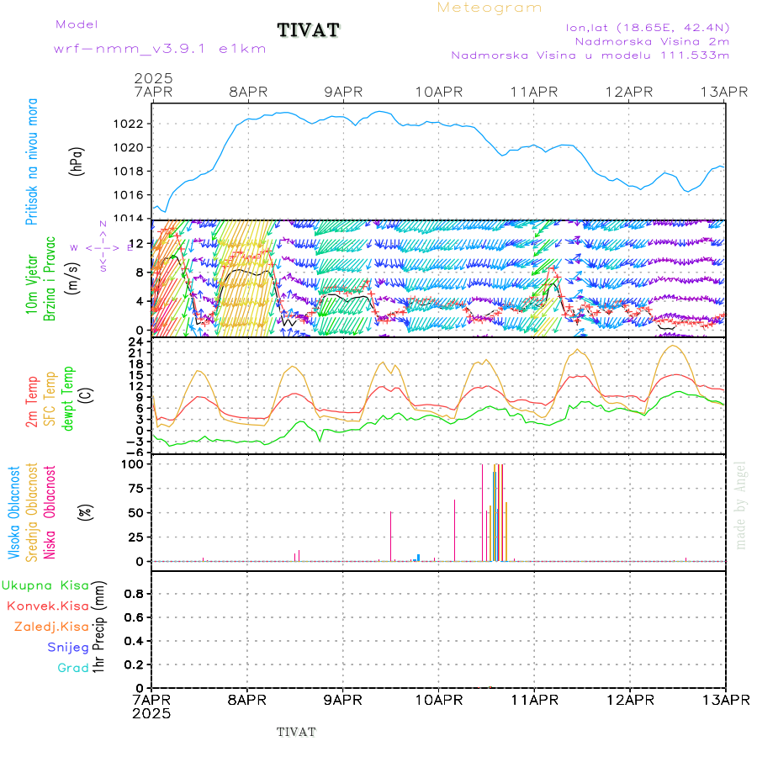Click the 8 tick on the wind speed axis
This screenshot has height=757, width=757.
pos(139,273)
